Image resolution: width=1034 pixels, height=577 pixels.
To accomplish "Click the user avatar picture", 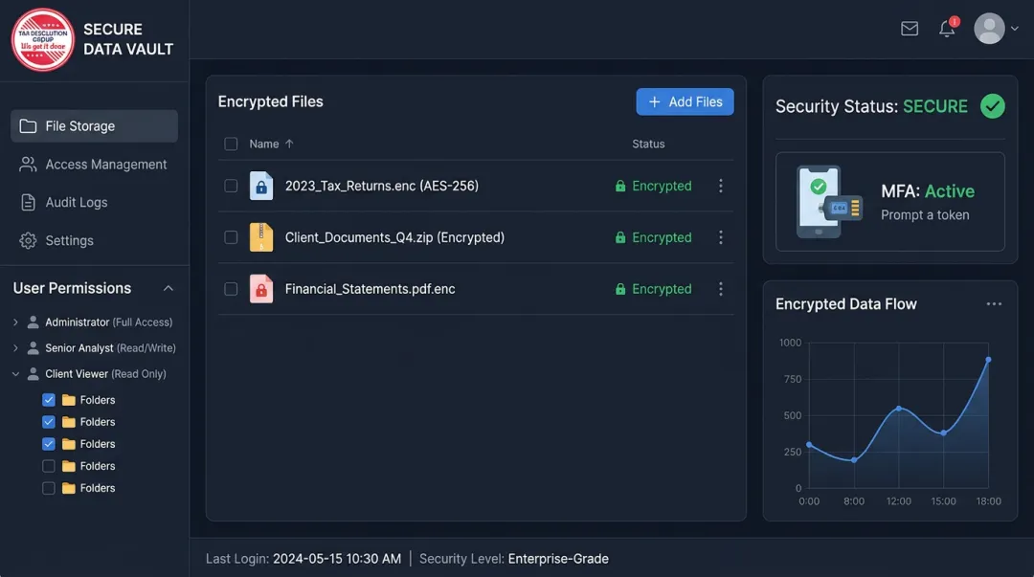I will (x=989, y=29).
